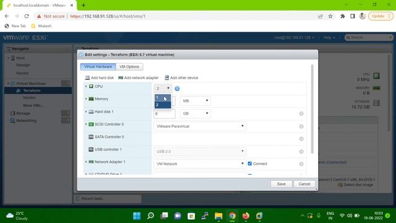The height and width of the screenshot is (223, 396).
Task: Select Terraform in the Navigator tree
Action: 32,90
